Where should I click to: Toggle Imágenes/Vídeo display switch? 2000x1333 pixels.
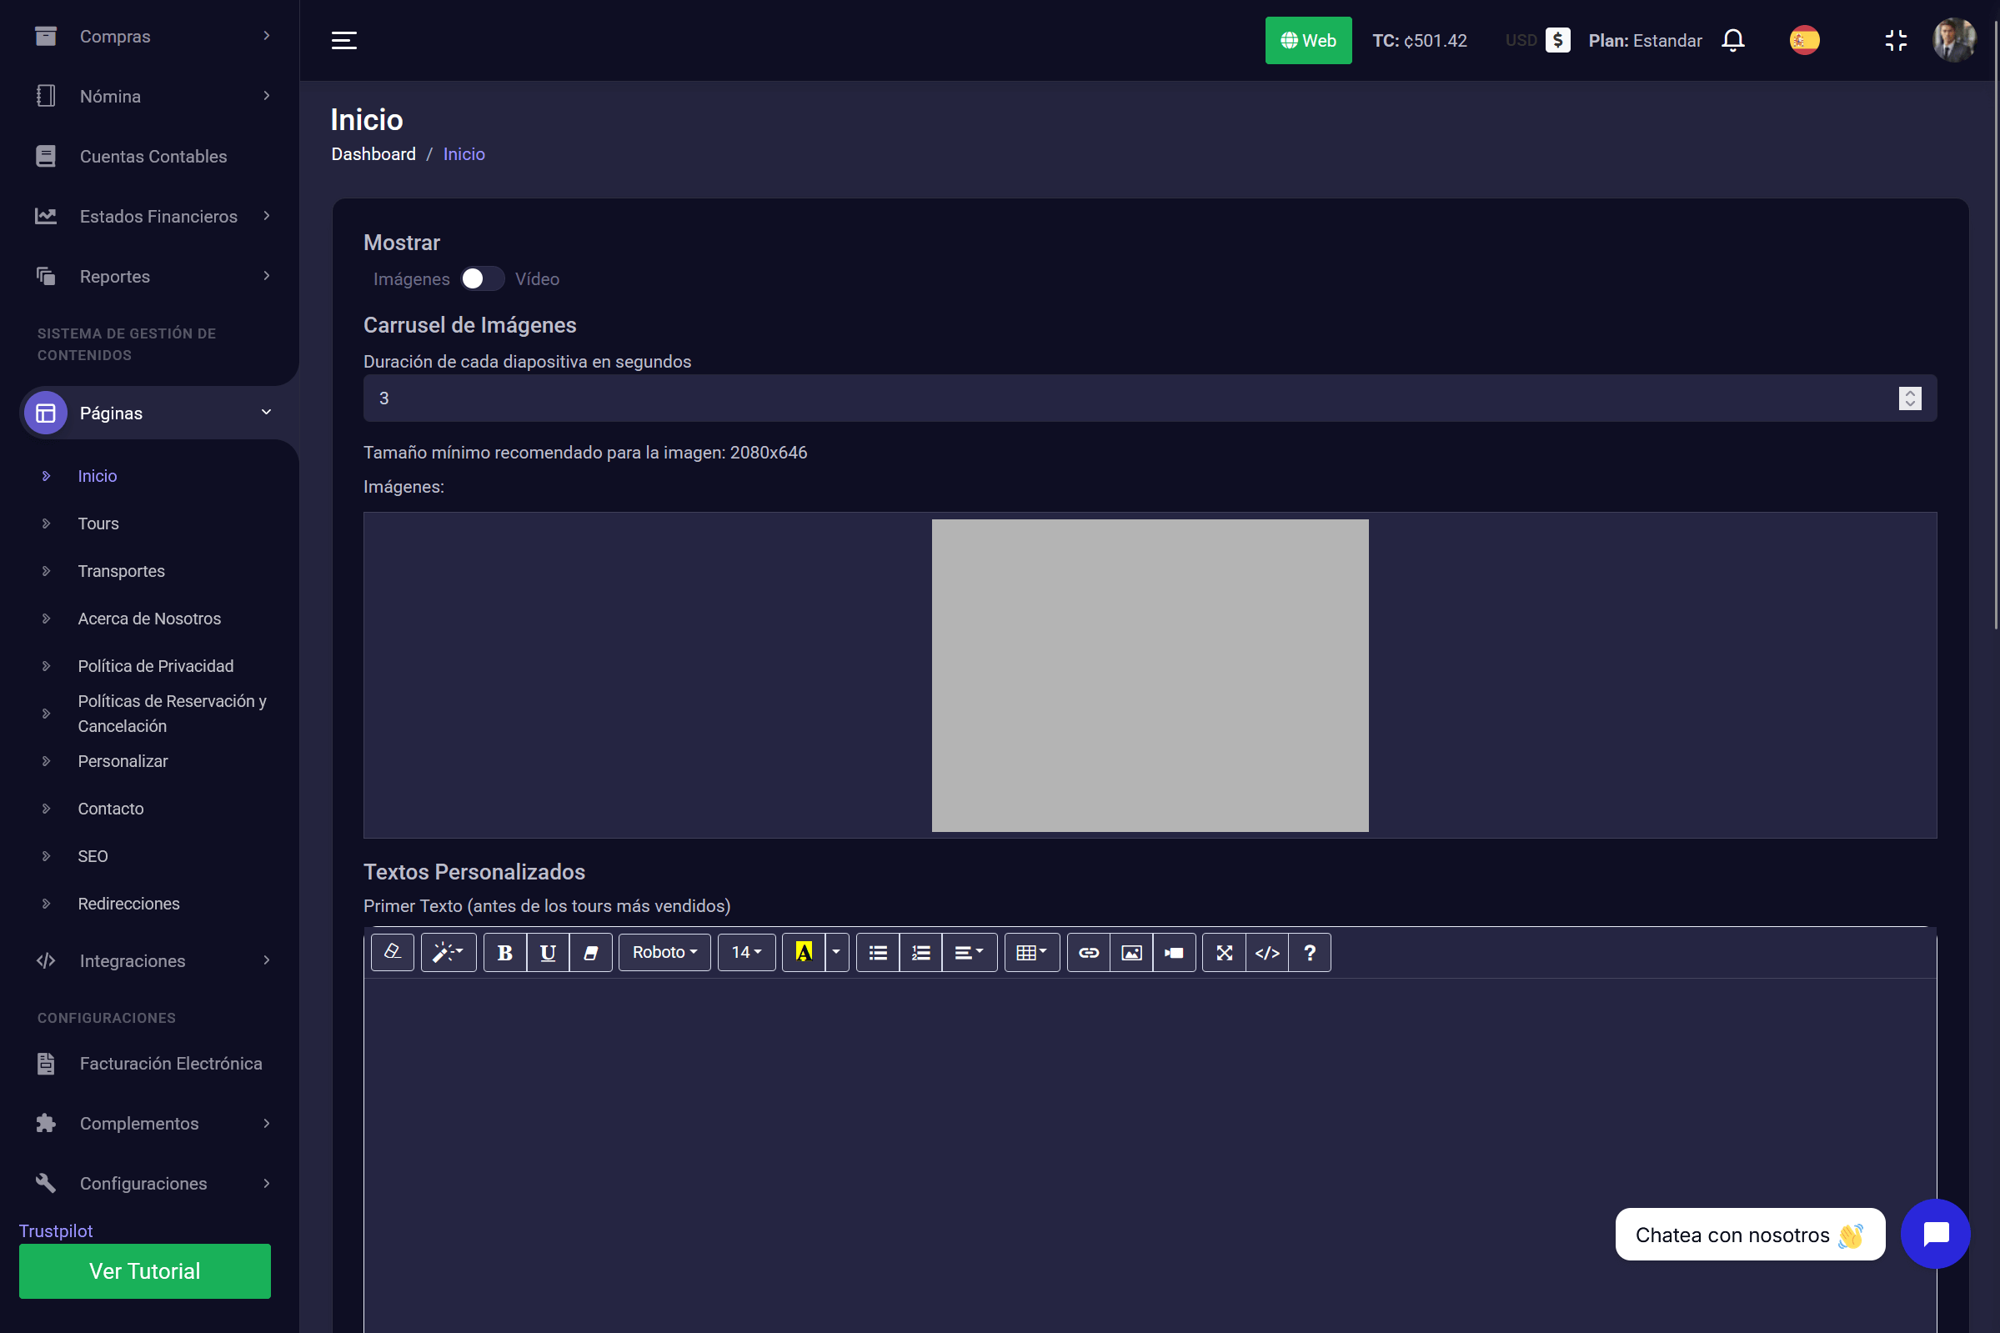click(482, 278)
